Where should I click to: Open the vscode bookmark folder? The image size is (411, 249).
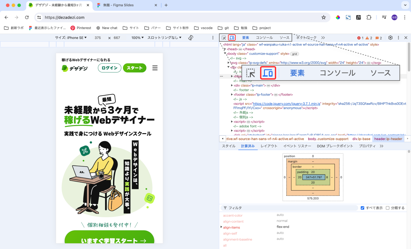[203, 28]
